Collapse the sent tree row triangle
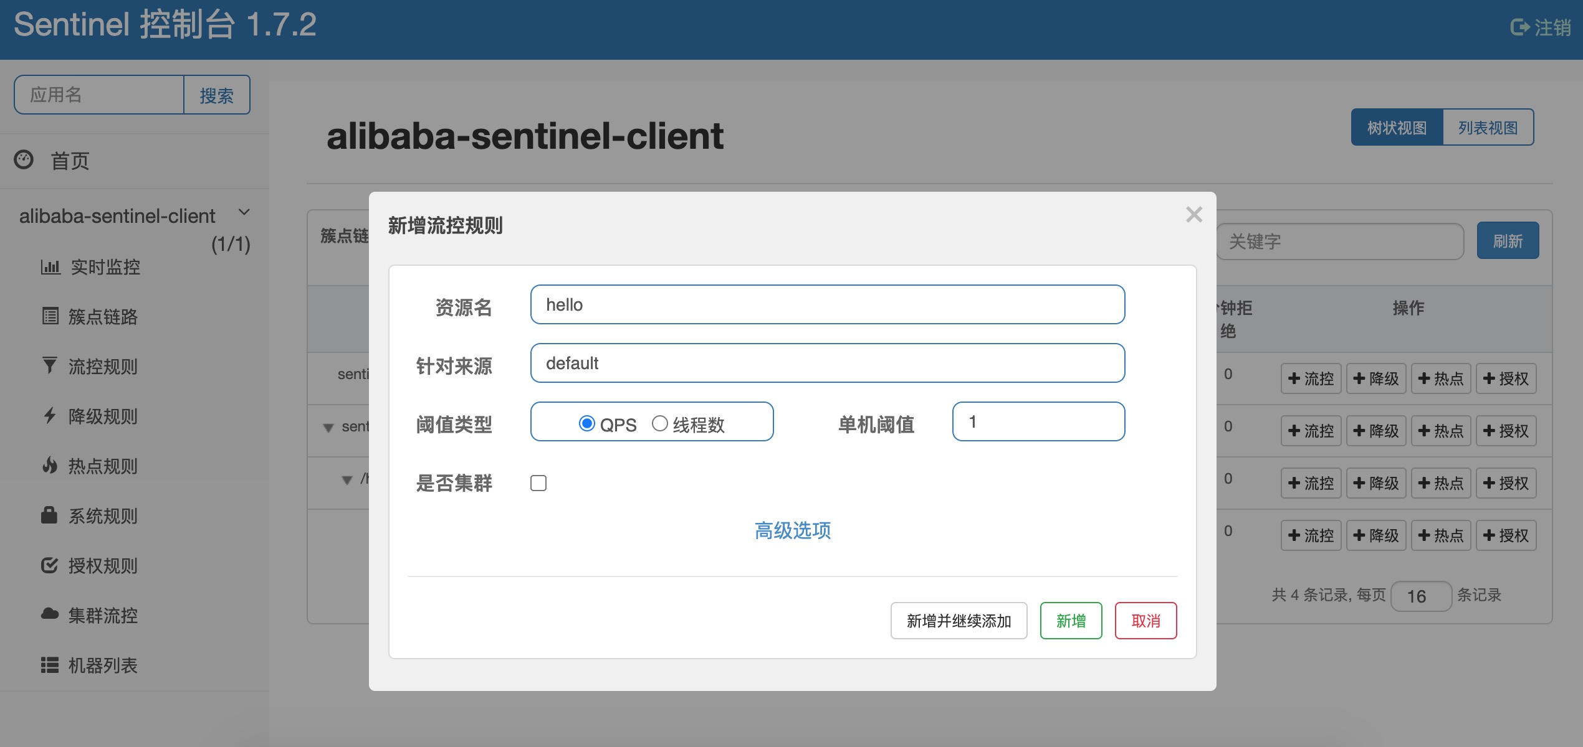 [x=328, y=428]
